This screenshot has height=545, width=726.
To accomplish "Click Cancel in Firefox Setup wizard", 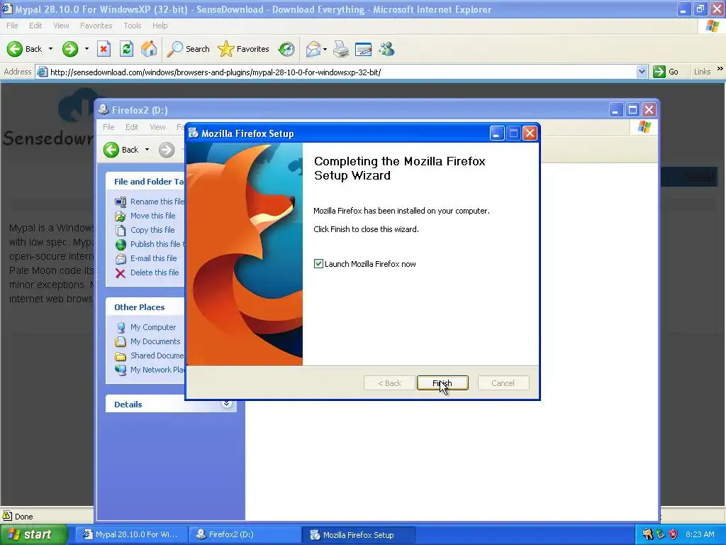I will pyautogui.click(x=503, y=382).
